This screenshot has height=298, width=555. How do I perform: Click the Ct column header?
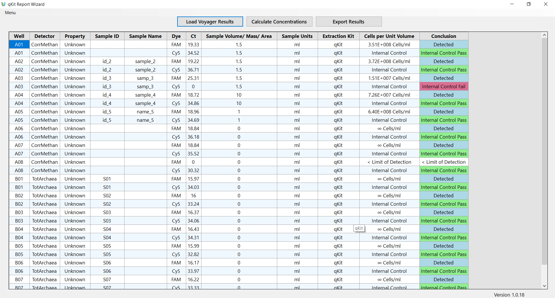(193, 36)
